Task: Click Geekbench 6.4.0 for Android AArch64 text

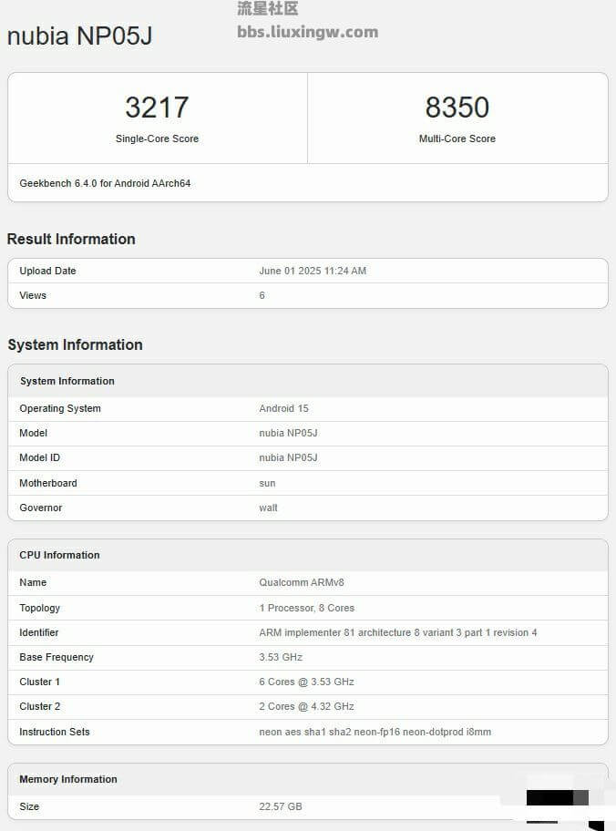Action: (105, 183)
